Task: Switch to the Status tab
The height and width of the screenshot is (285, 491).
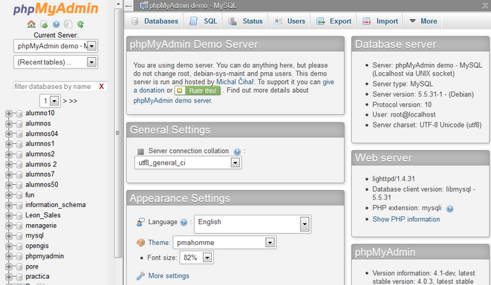Action: (245, 21)
